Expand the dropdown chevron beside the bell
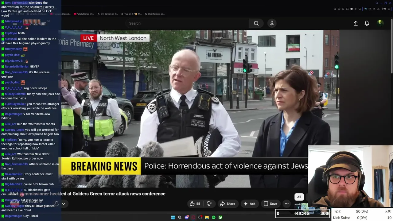The width and height of the screenshot is (393, 221). [x=63, y=204]
